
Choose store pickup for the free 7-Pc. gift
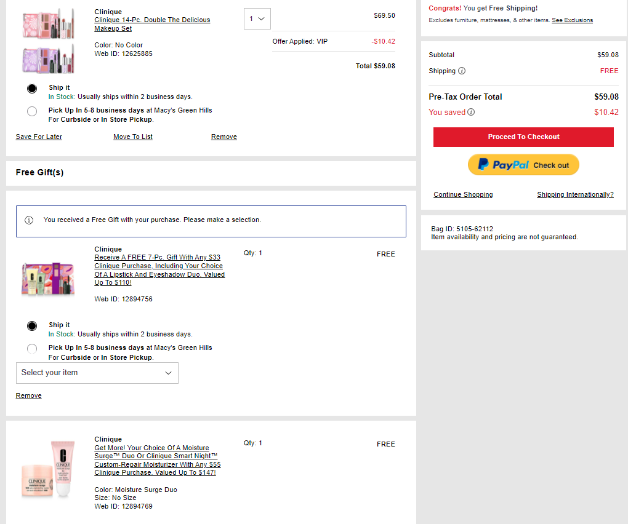coord(32,349)
